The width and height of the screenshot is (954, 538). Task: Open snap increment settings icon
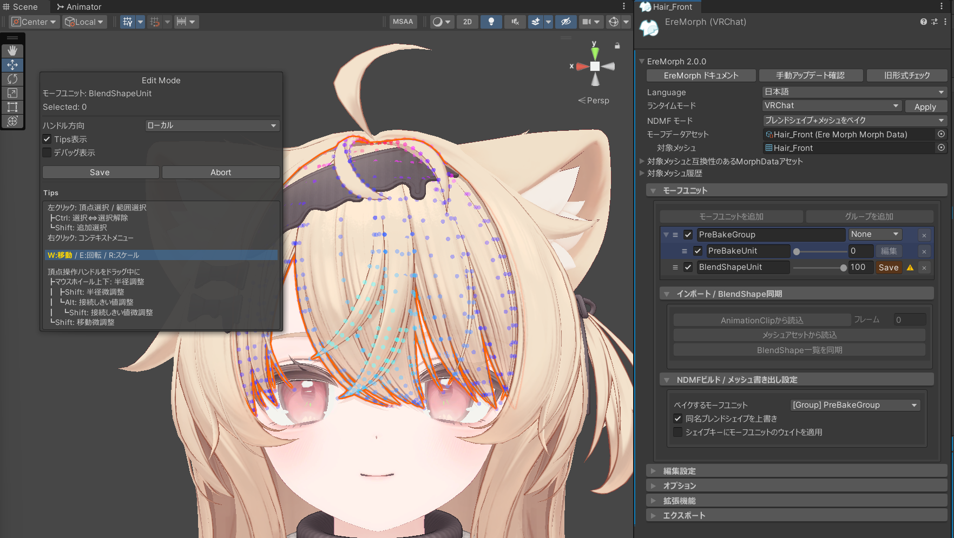182,22
